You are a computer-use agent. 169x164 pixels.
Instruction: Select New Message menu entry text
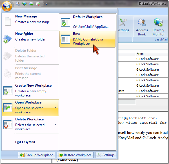pyautogui.click(x=26, y=16)
